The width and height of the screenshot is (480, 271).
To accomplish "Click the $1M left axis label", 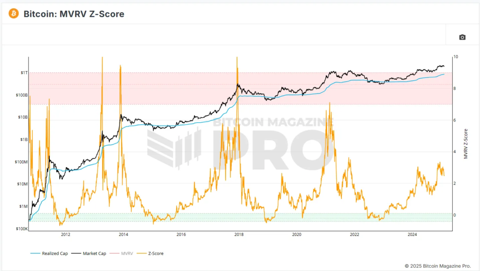I will [x=23, y=206].
